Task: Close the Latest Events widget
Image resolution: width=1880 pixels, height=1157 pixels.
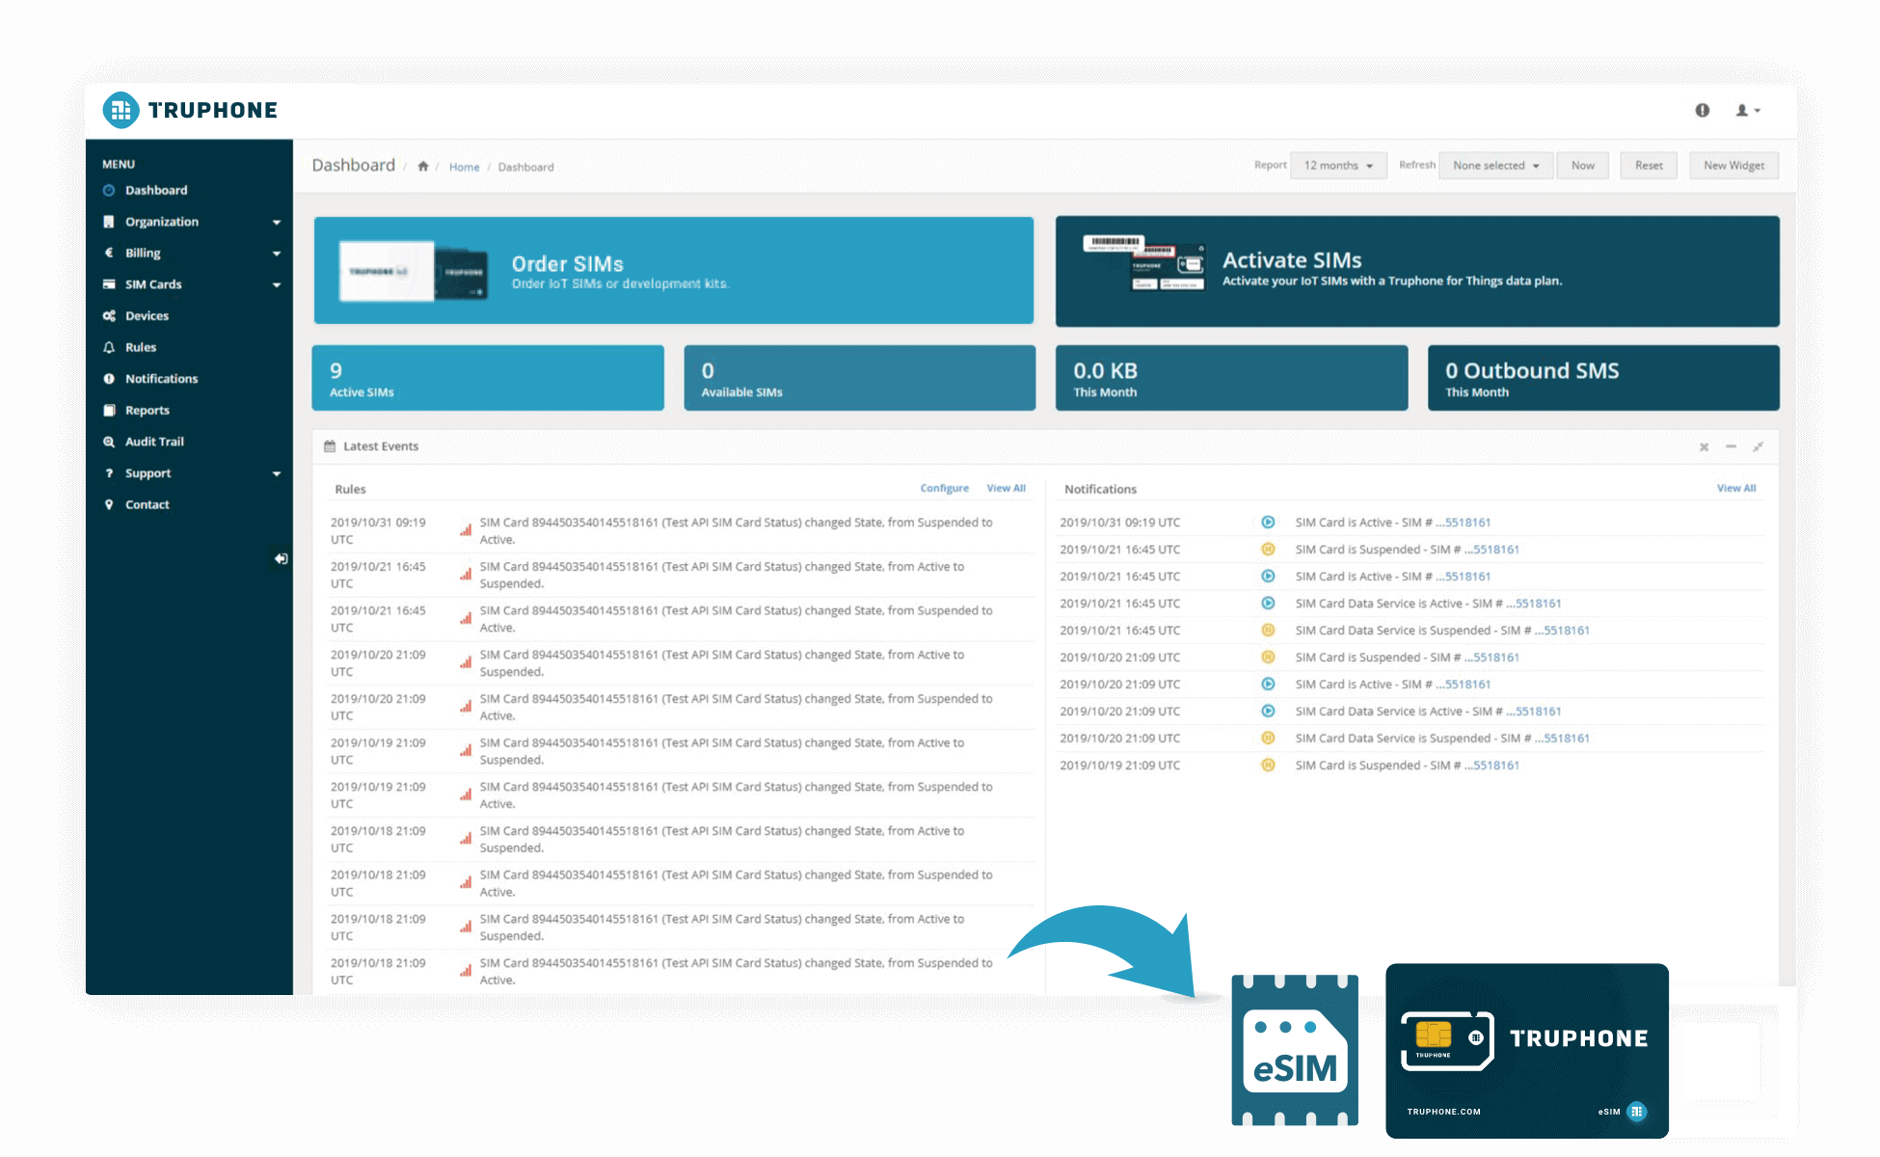Action: point(1704,446)
